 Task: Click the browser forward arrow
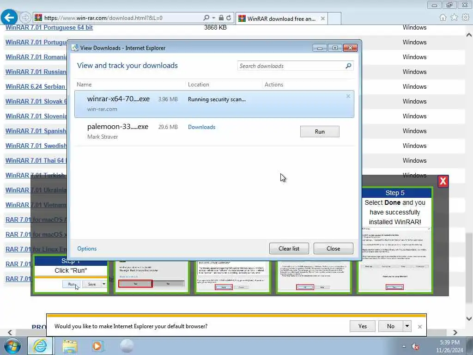coord(25,18)
